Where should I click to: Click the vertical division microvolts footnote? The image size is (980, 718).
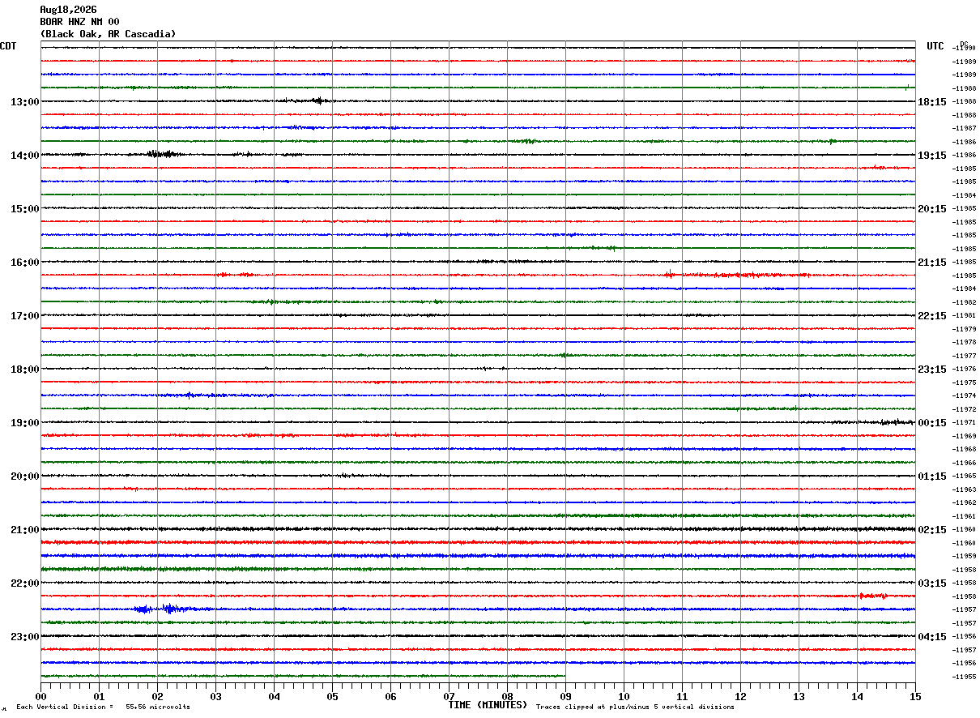coord(103,707)
